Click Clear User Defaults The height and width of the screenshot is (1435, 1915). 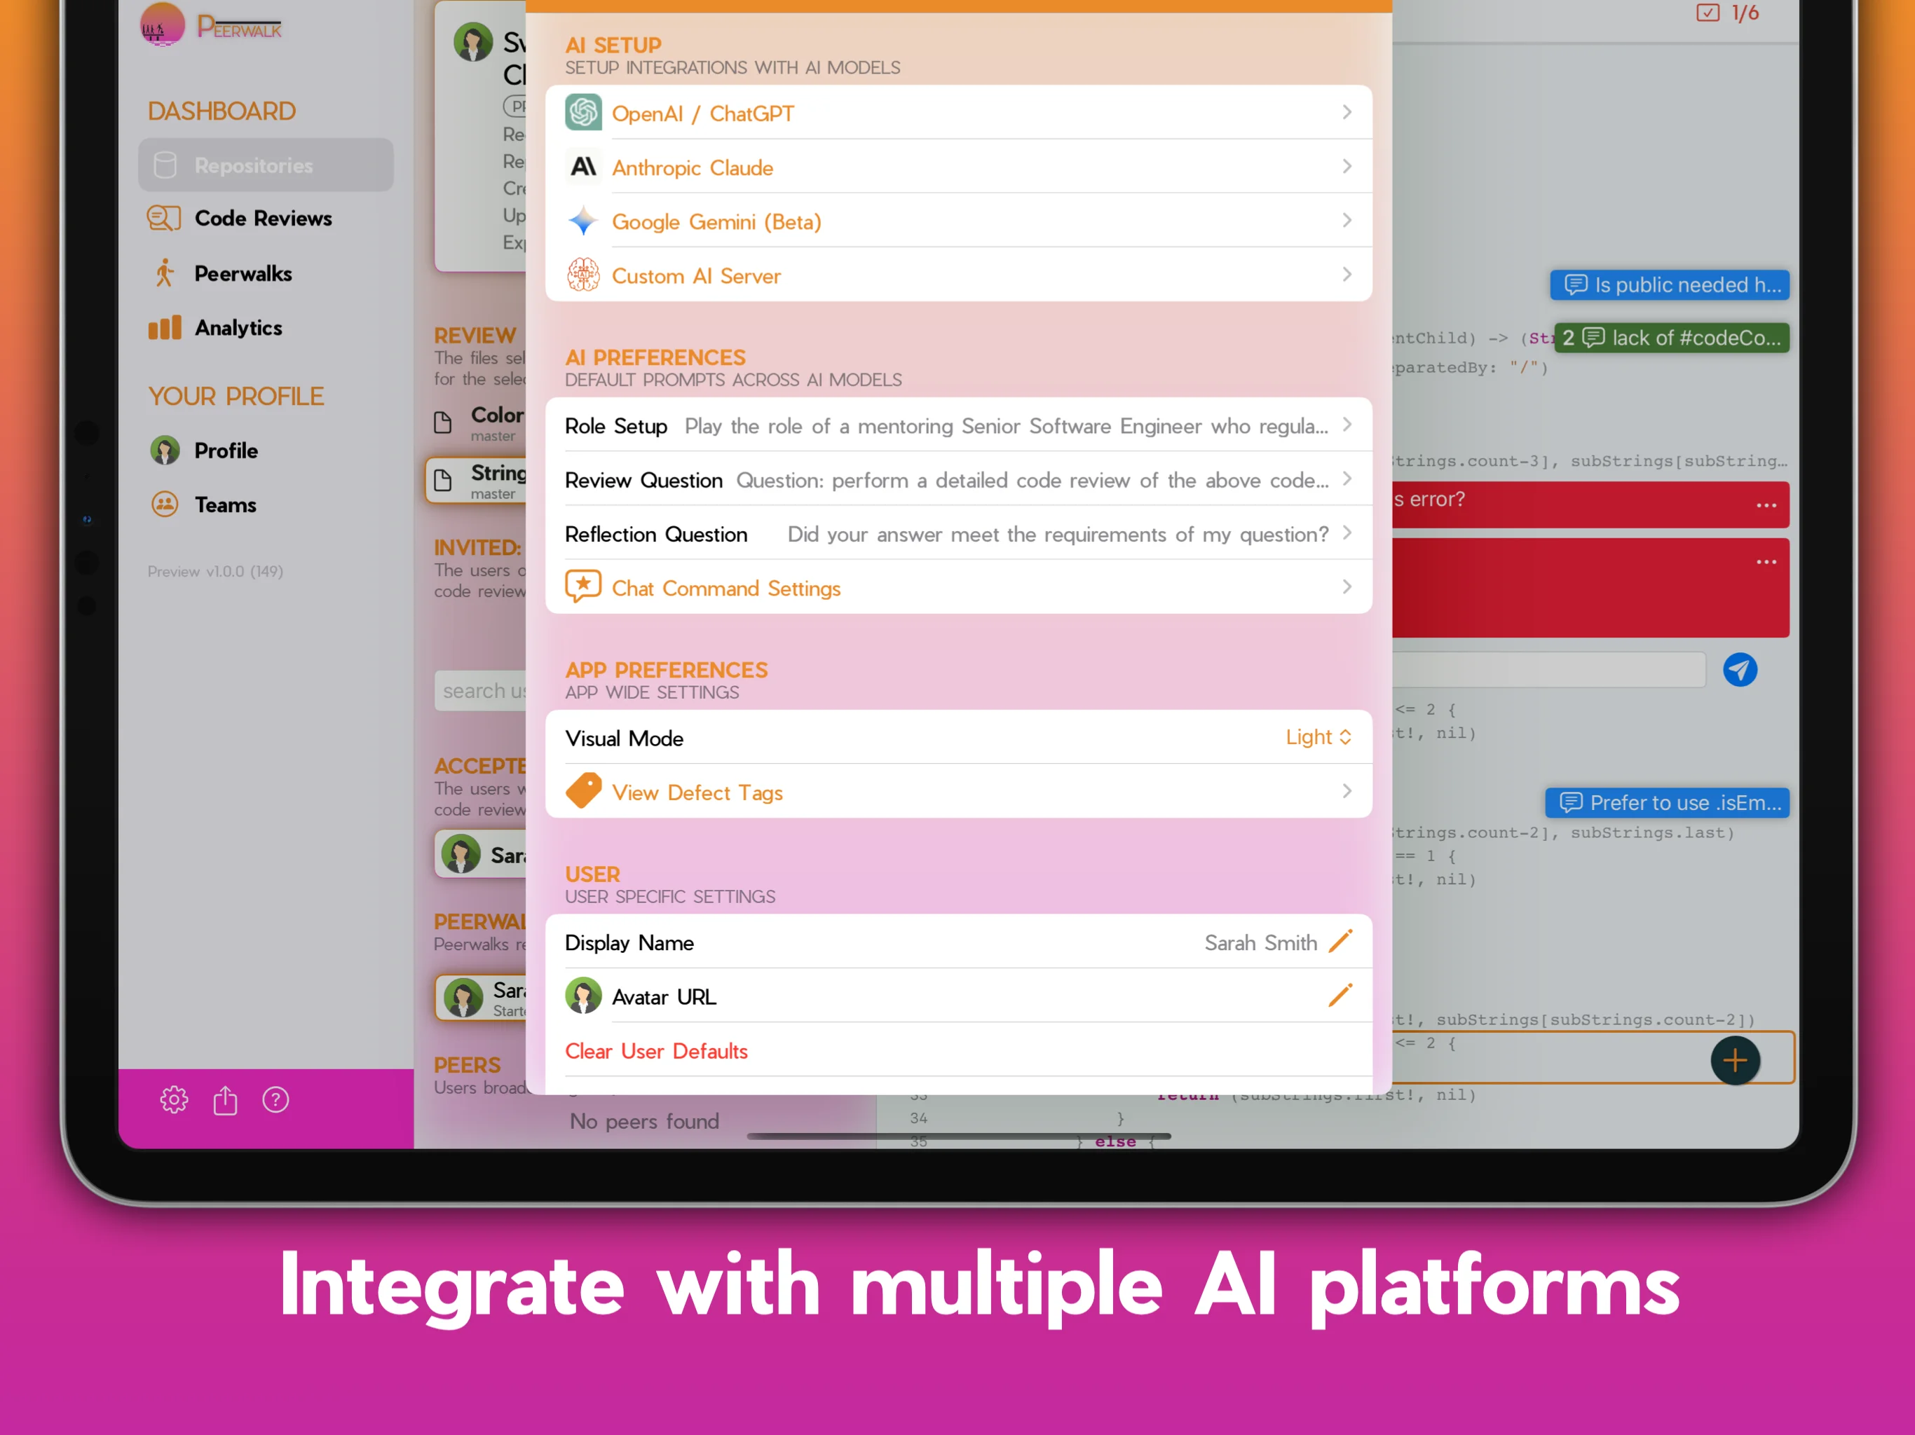tap(656, 1051)
